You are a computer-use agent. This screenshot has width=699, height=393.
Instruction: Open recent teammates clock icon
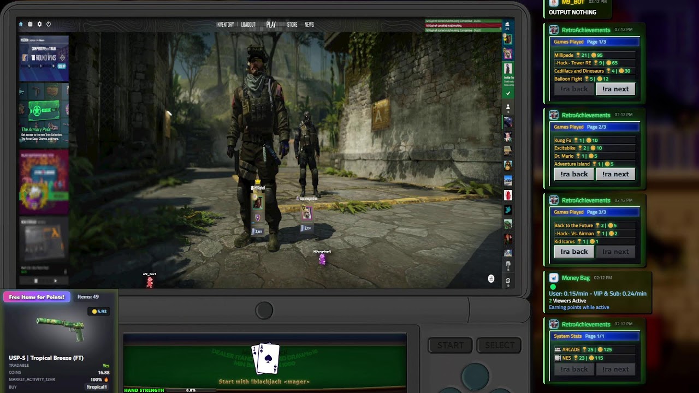coord(508,281)
